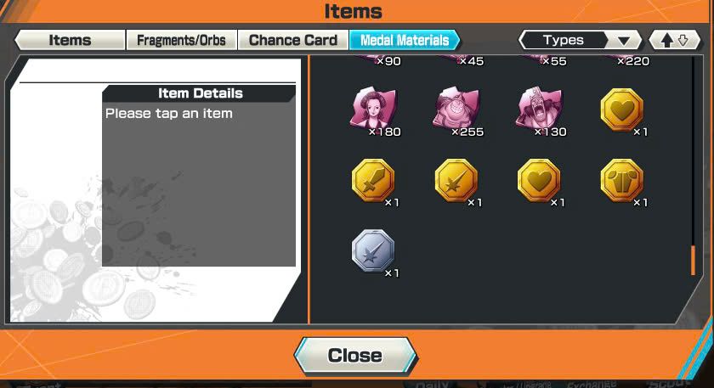The width and height of the screenshot is (714, 388).
Task: Tap the gold sword medal
Action: pos(373,181)
